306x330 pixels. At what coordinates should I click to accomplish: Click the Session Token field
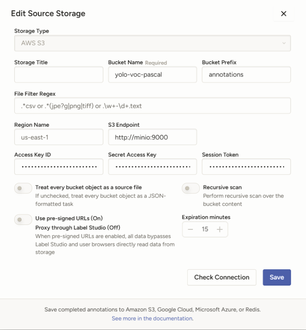[246, 167]
